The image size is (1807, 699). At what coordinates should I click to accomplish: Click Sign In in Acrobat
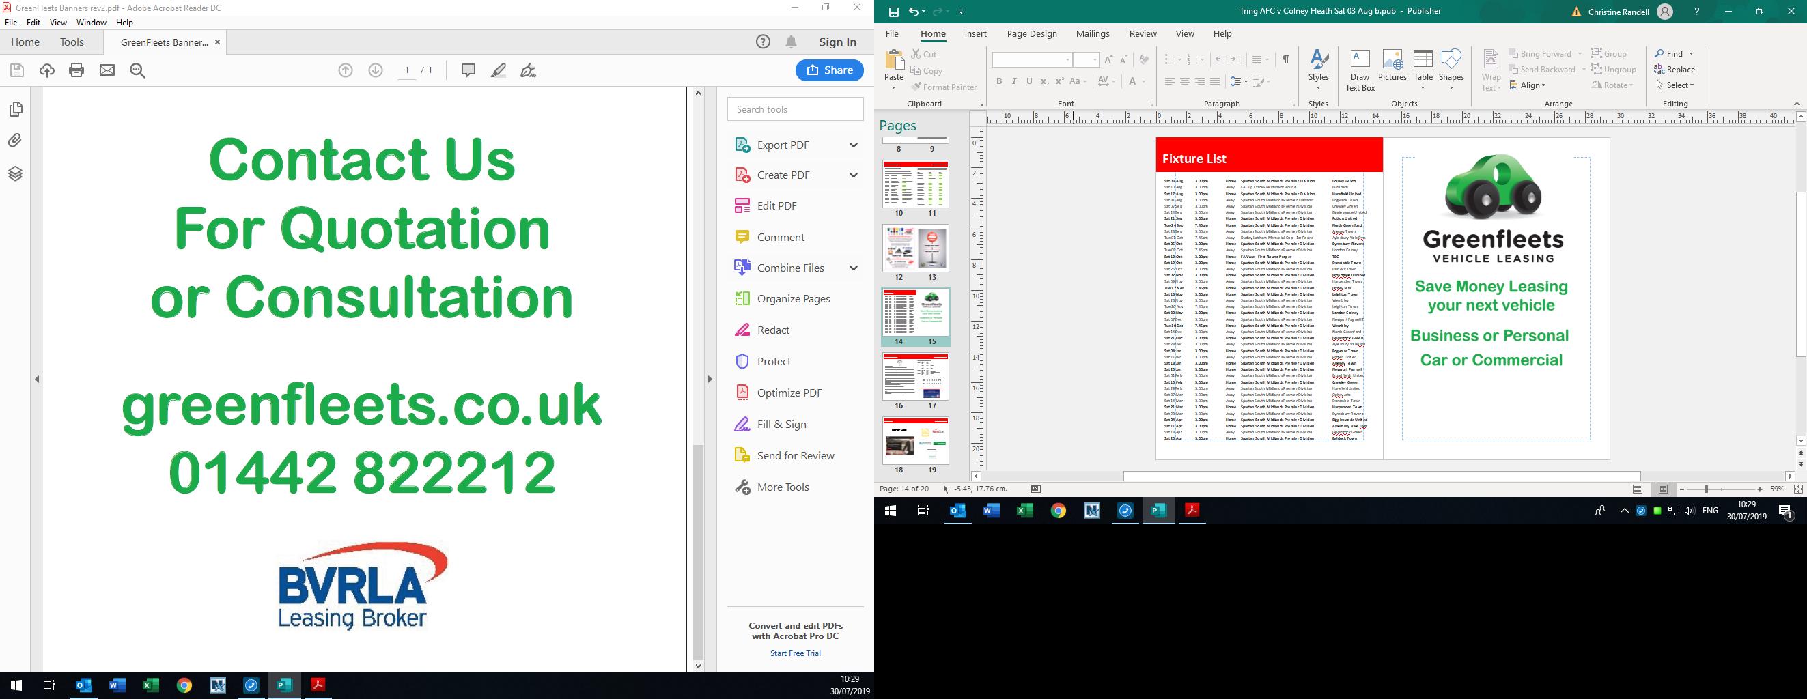pos(837,42)
